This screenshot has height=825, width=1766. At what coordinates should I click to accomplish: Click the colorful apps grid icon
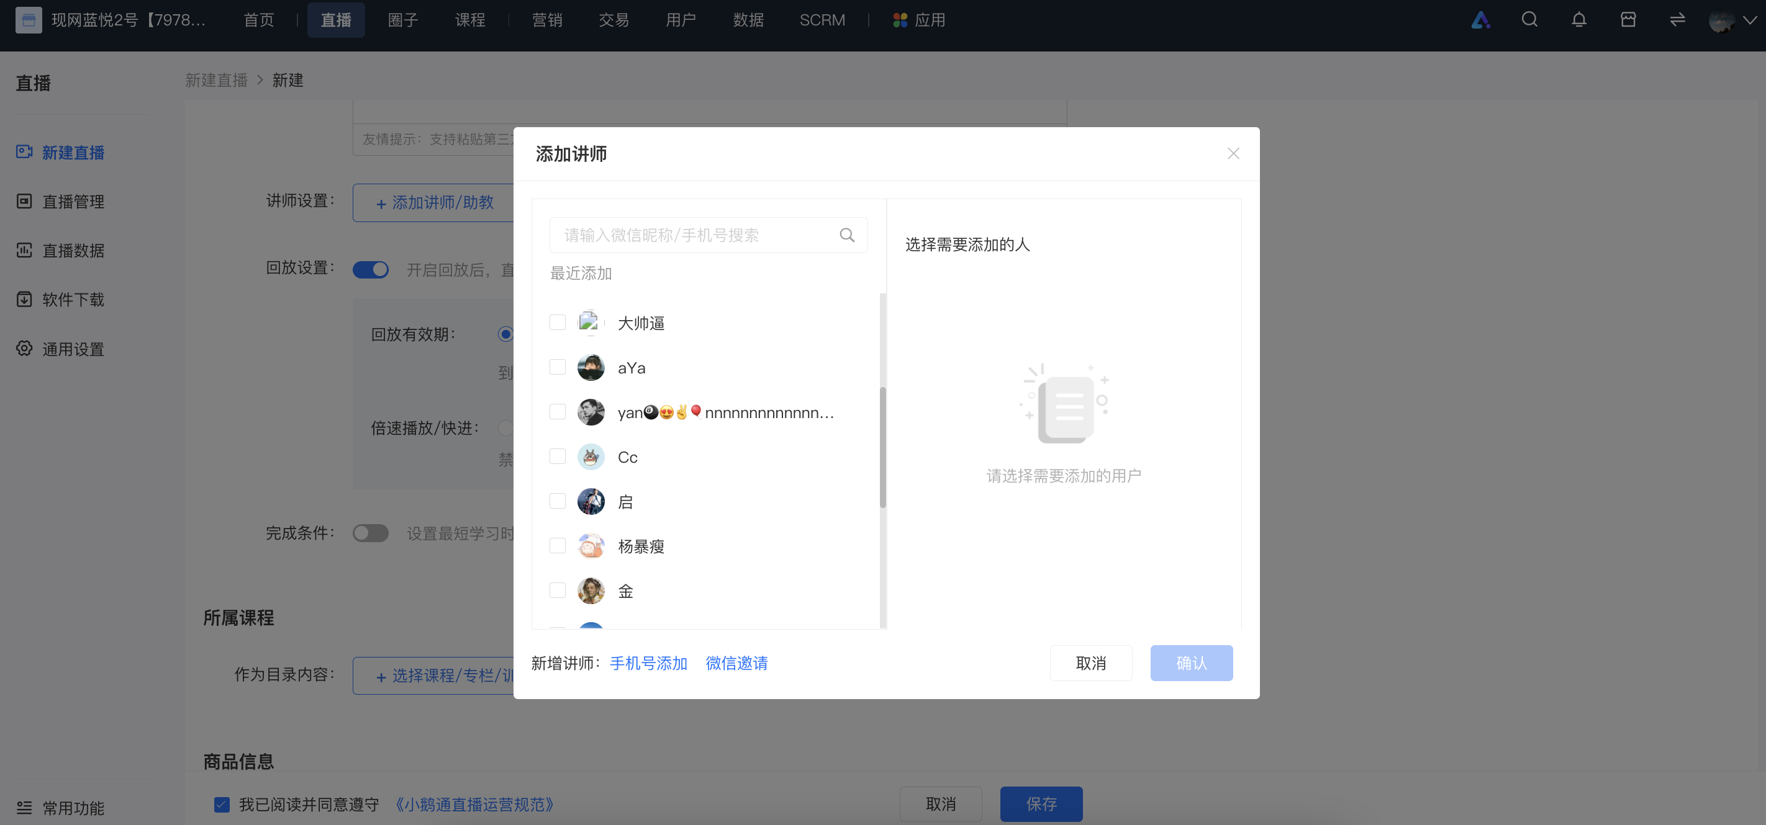click(x=899, y=20)
